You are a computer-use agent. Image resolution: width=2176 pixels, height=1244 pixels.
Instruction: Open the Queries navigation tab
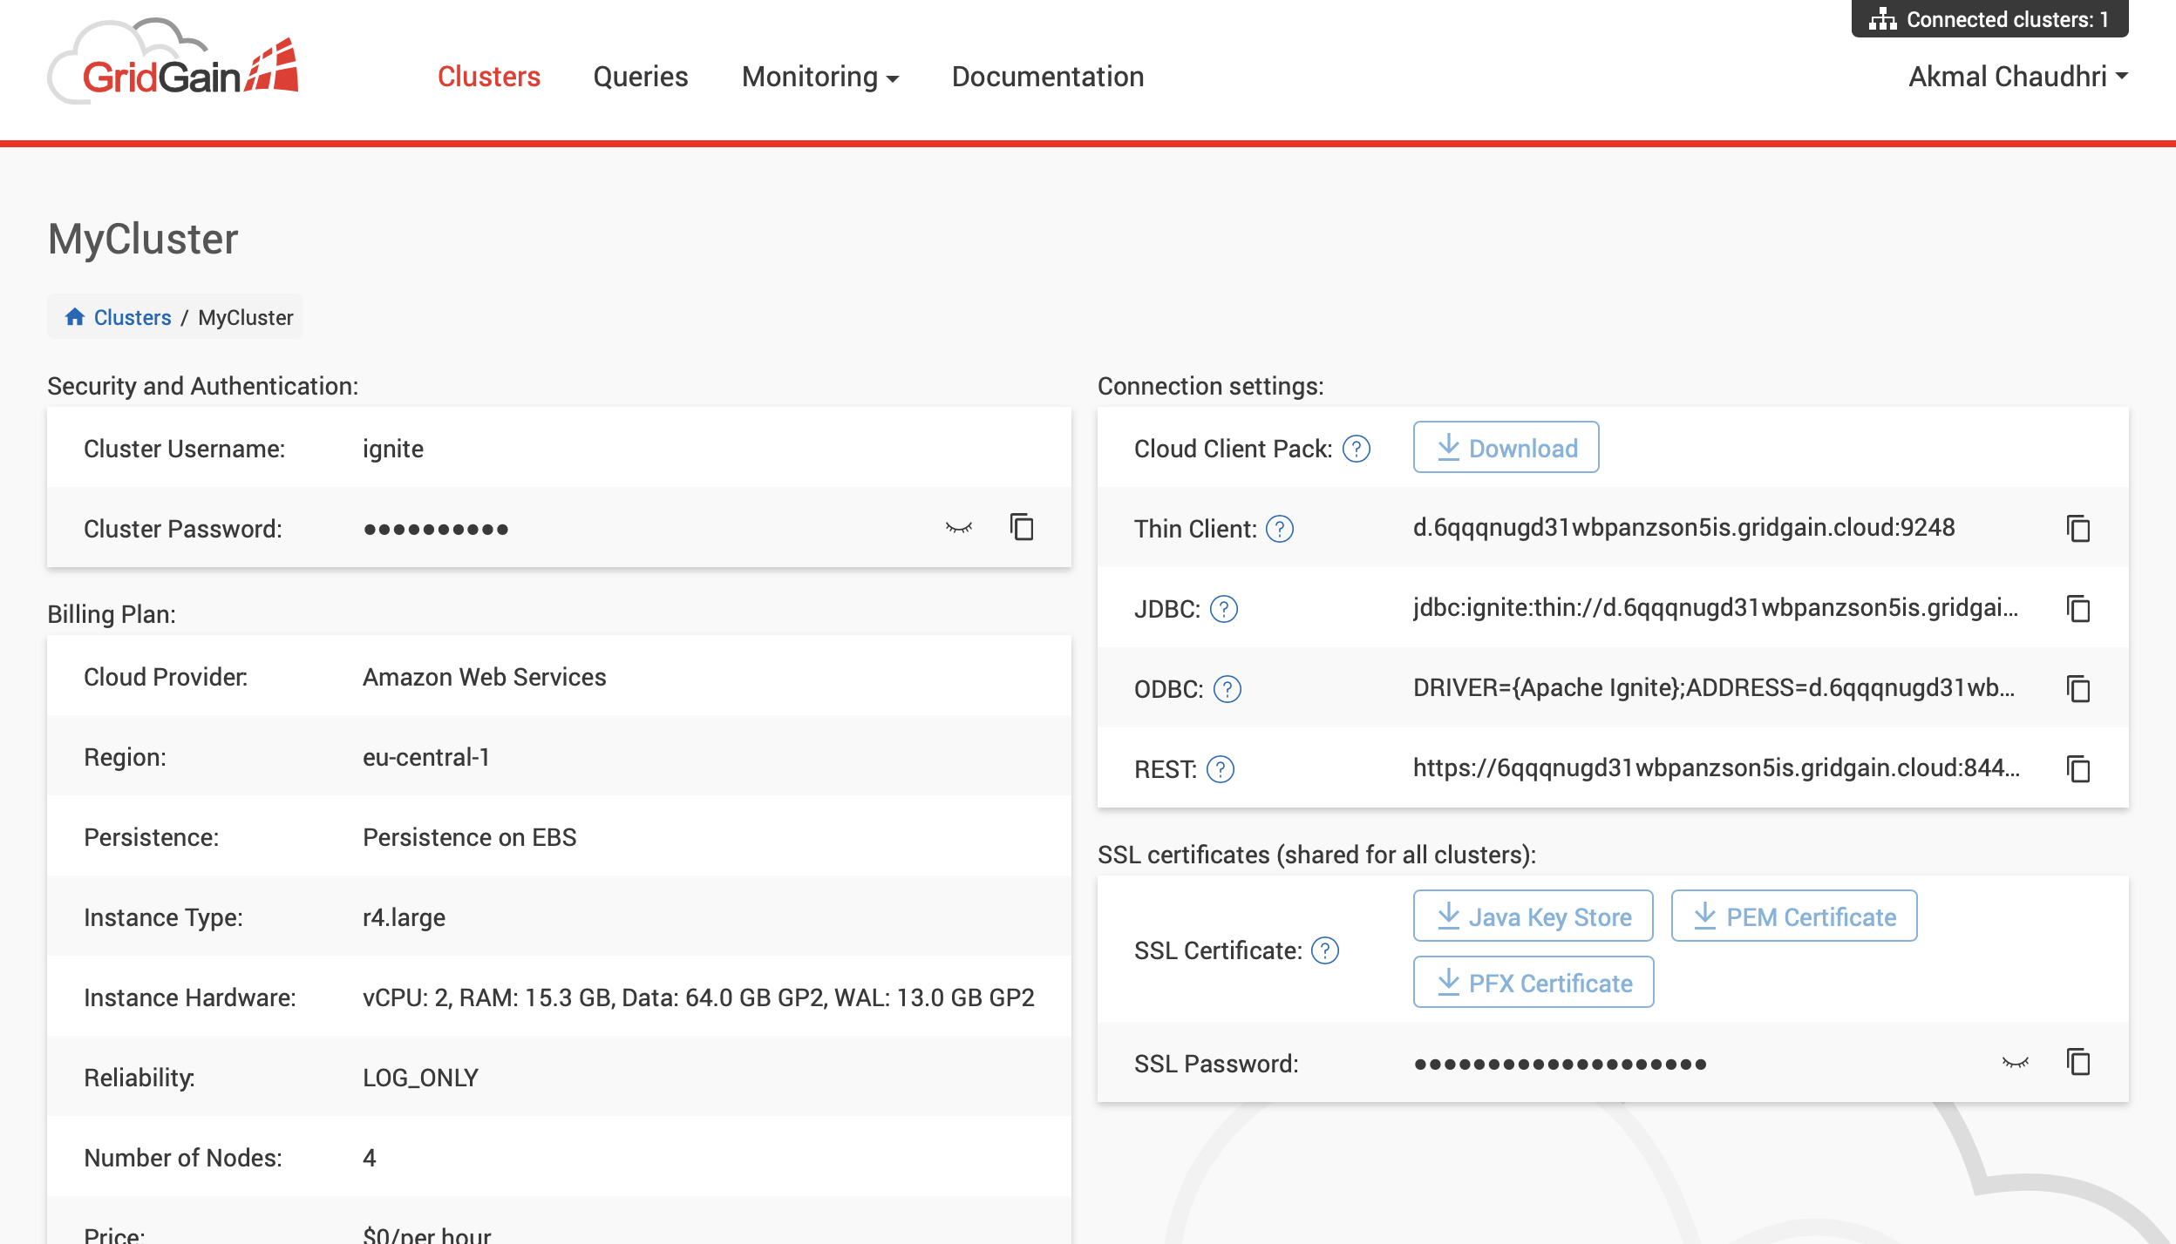point(641,77)
